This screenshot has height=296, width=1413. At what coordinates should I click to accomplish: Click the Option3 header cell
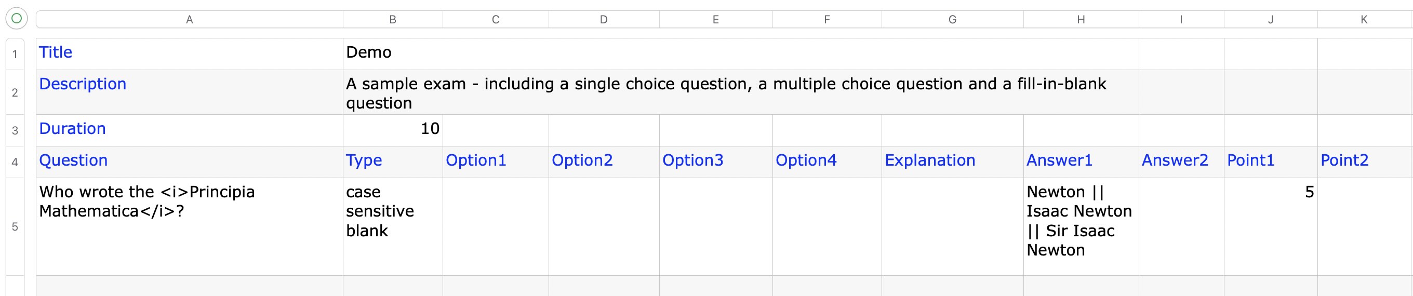coord(715,161)
